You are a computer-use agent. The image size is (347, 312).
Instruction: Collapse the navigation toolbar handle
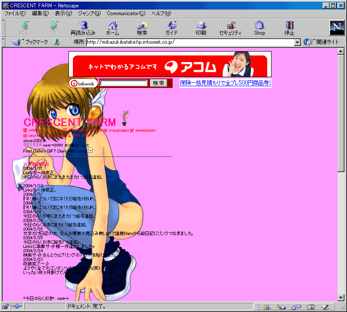click(3, 28)
